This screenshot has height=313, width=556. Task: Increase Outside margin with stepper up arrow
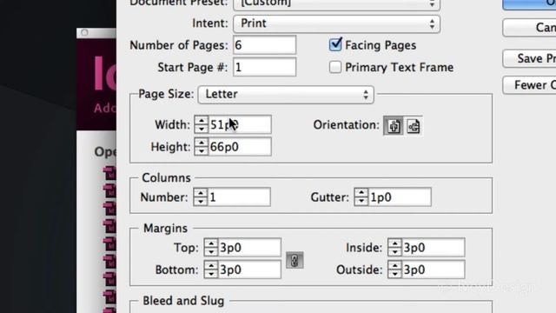pos(394,266)
